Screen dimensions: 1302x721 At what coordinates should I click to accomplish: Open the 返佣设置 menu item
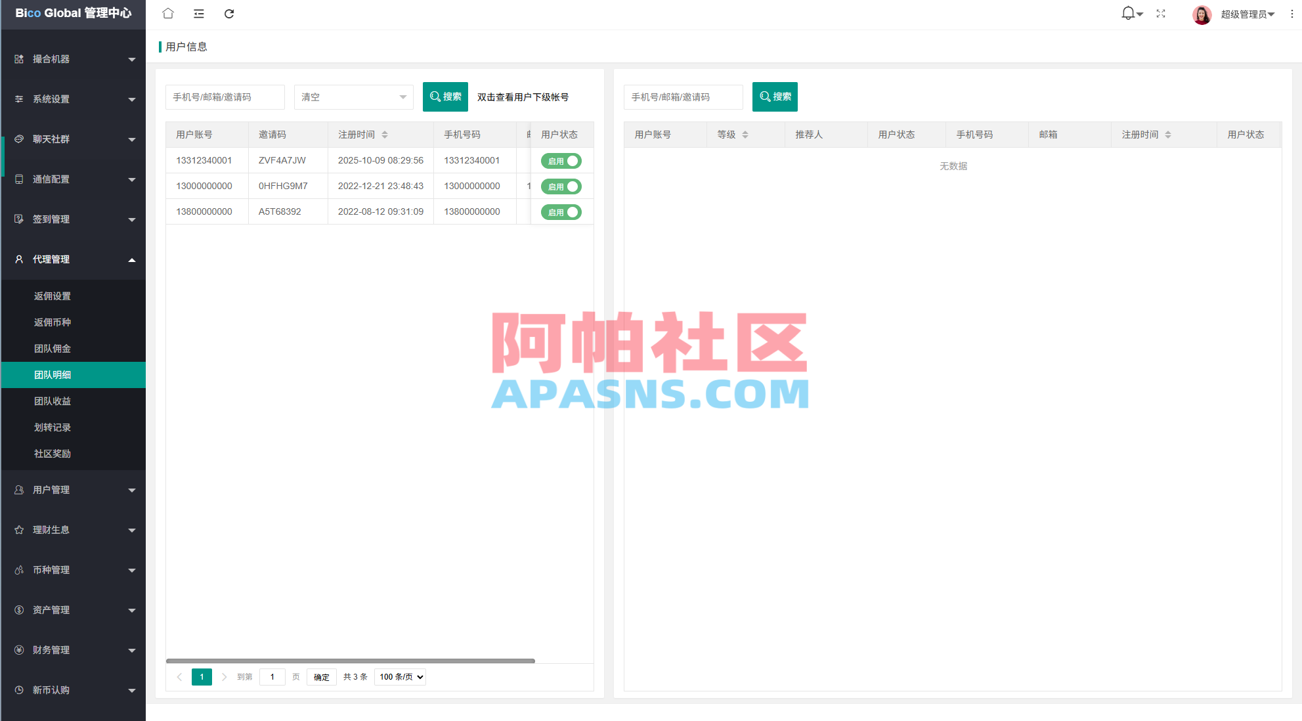coord(52,295)
